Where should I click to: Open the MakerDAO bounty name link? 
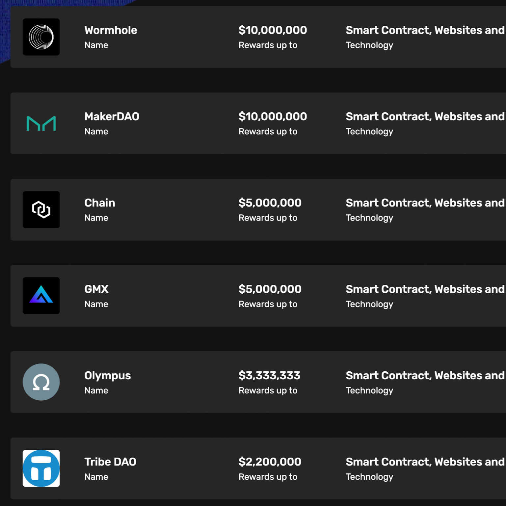pos(112,117)
